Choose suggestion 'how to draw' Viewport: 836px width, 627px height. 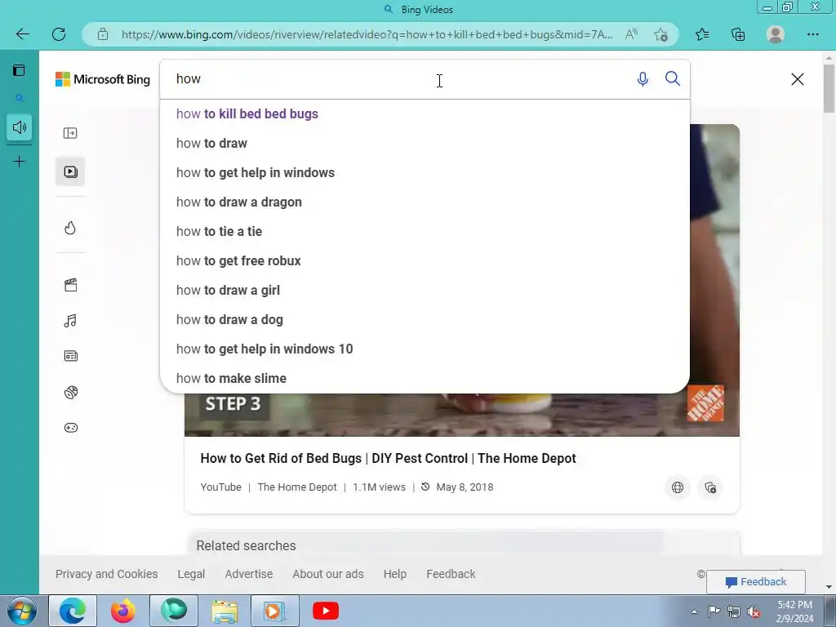click(x=425, y=144)
